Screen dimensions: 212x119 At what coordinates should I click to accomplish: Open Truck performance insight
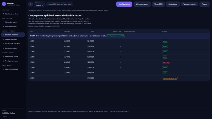coord(13,61)
